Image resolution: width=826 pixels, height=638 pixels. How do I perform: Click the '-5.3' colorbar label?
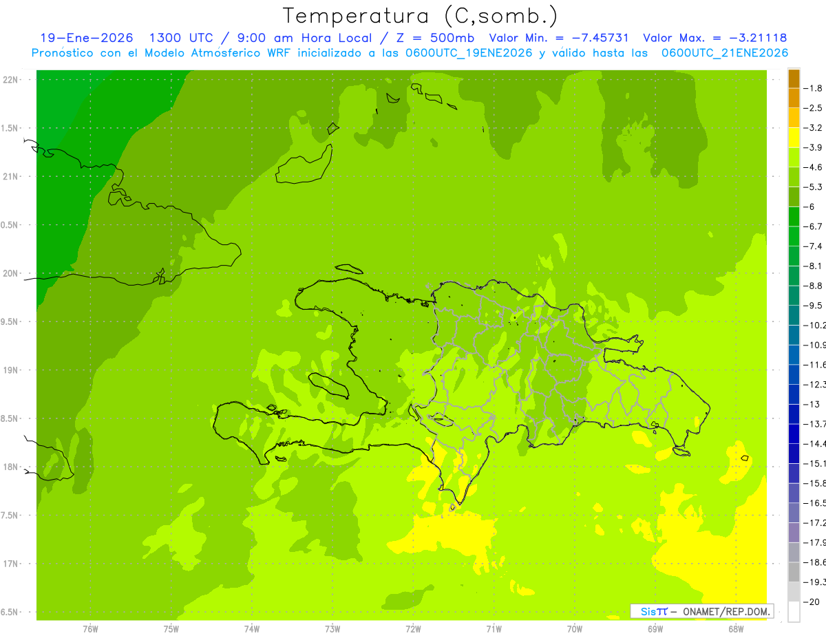(x=813, y=187)
